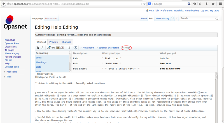Insert embedded file picture icon

tap(58, 48)
